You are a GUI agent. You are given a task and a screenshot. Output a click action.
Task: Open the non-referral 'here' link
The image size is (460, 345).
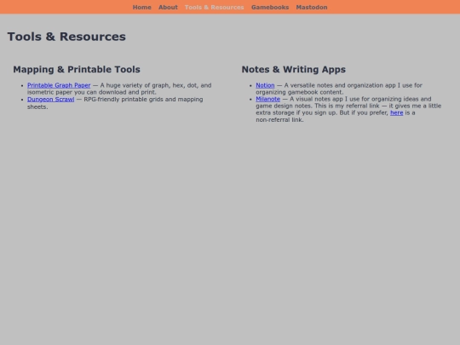point(397,113)
